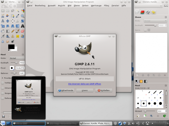This screenshot has width=169, height=126.
Task: Select the Eraser tool
Action: [x=23, y=31]
